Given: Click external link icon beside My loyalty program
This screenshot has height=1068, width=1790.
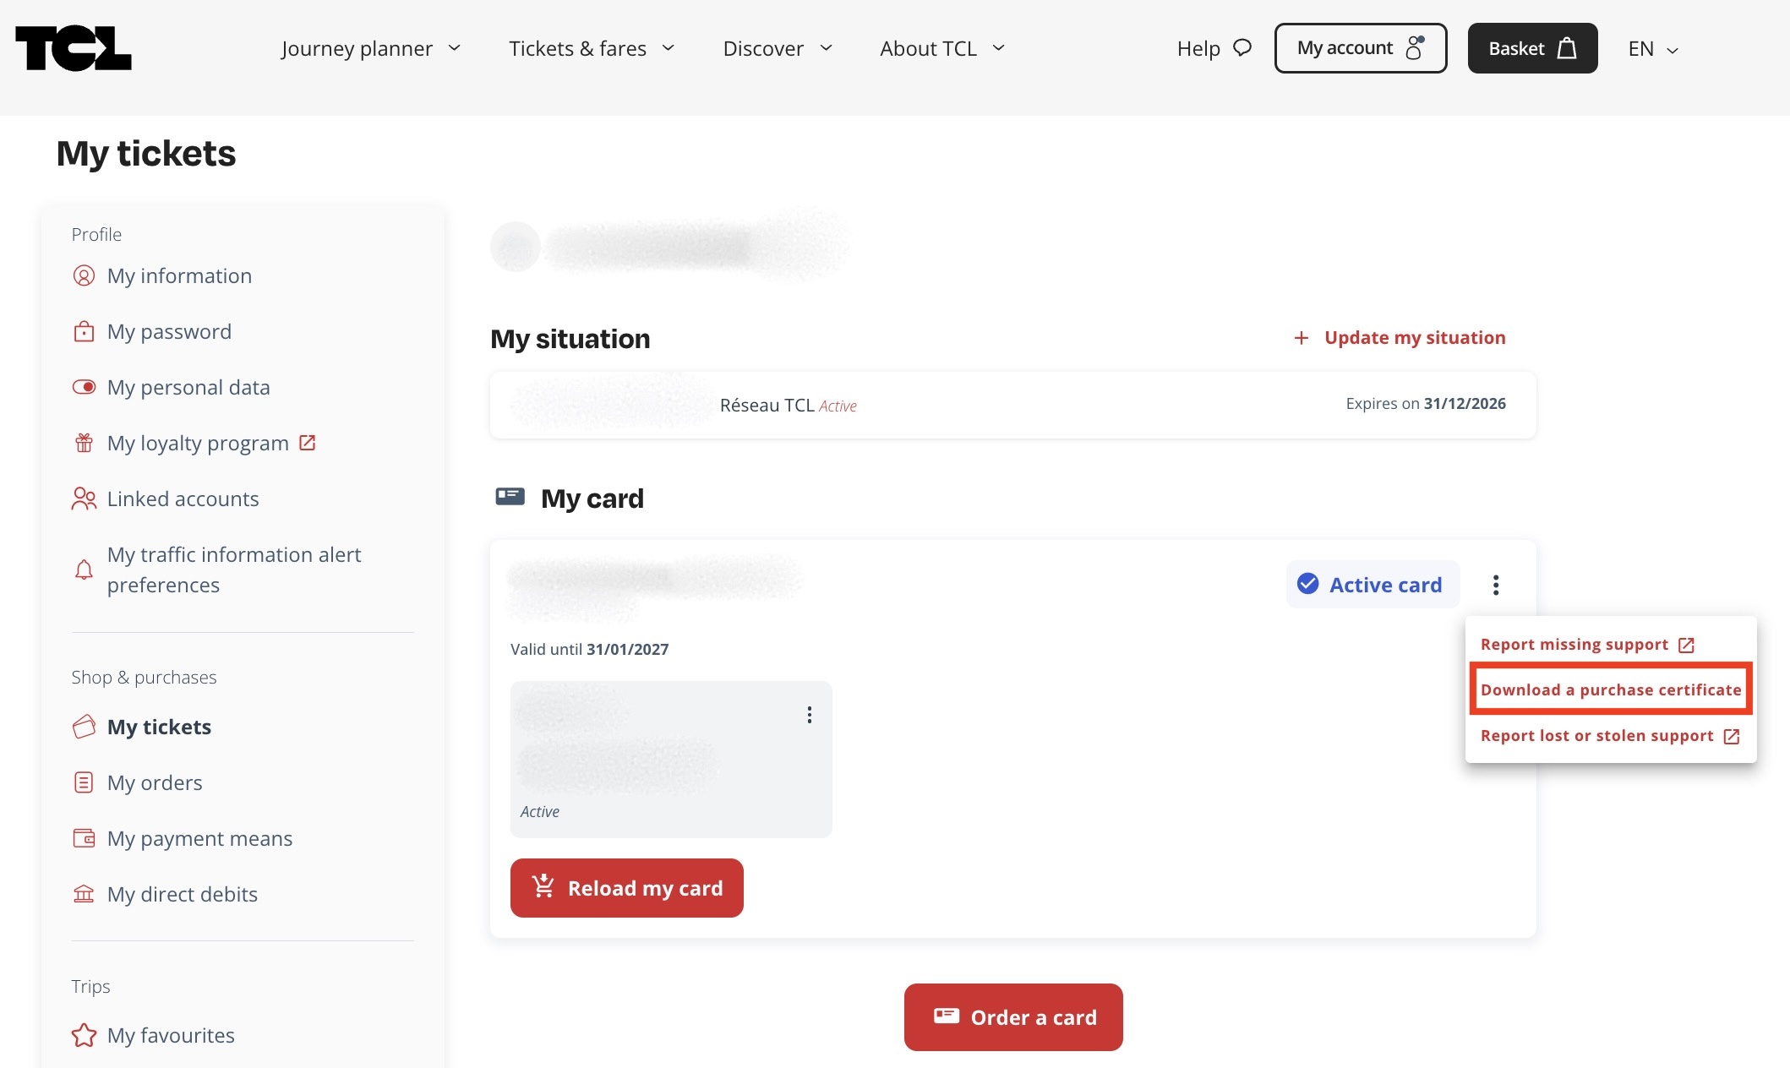Looking at the screenshot, I should pos(308,443).
